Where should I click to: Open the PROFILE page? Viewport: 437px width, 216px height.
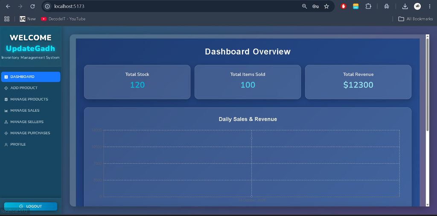pyautogui.click(x=31, y=144)
